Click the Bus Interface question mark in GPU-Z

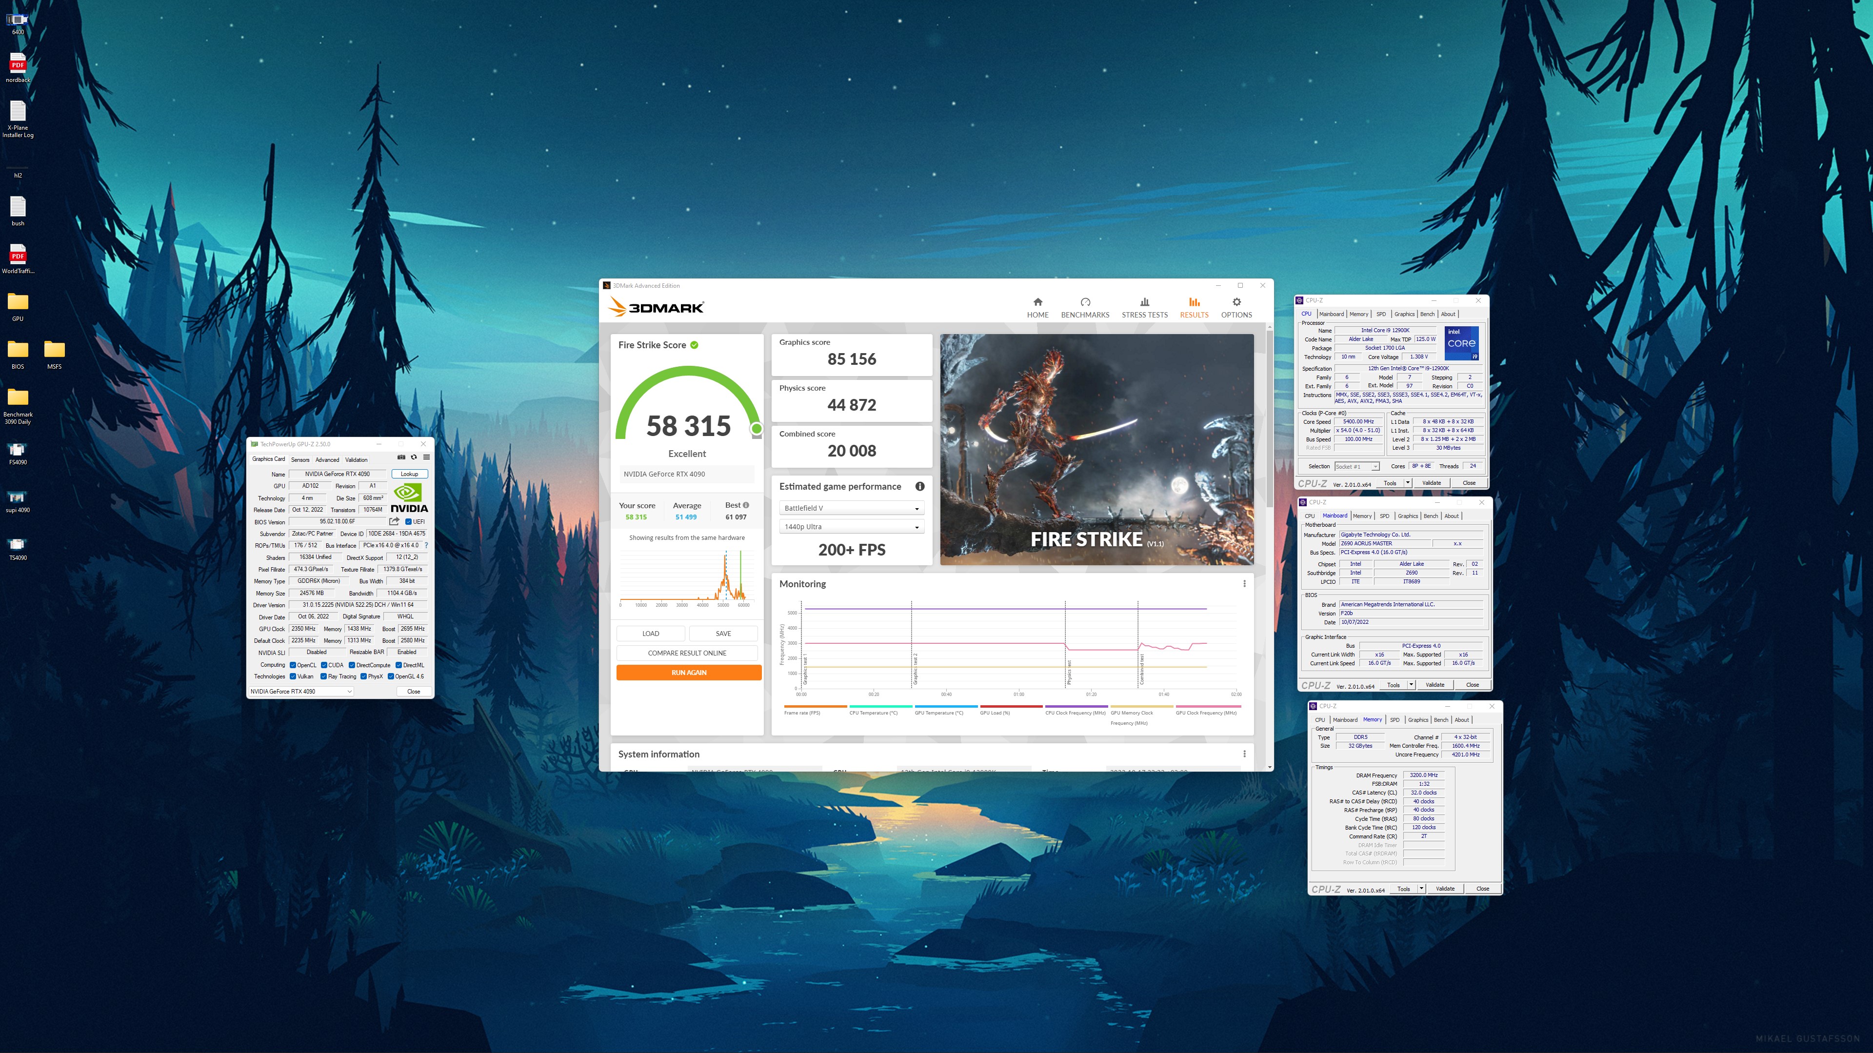(426, 545)
